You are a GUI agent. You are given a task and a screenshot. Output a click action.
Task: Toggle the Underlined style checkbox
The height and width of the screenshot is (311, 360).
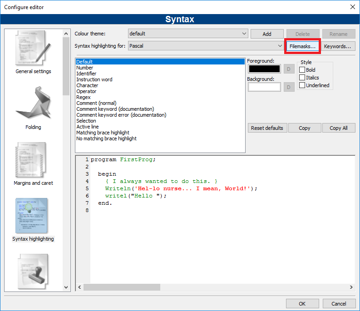302,85
